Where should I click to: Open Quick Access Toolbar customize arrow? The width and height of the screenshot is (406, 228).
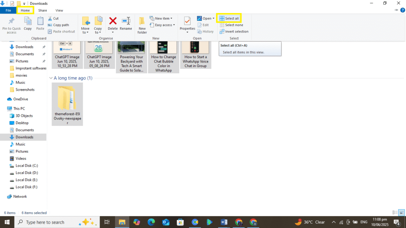pyautogui.click(x=24, y=4)
